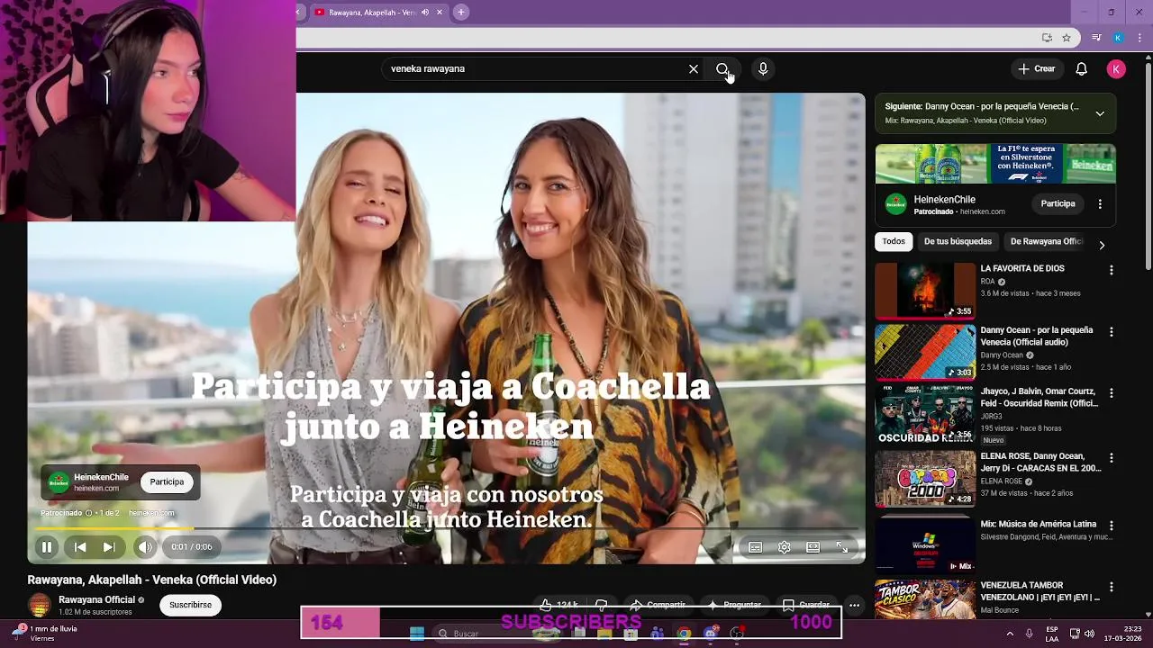The width and height of the screenshot is (1153, 648).
Task: Switch to theater mode view
Action: point(813,547)
